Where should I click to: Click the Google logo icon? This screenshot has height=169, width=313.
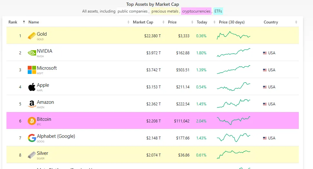(32, 138)
